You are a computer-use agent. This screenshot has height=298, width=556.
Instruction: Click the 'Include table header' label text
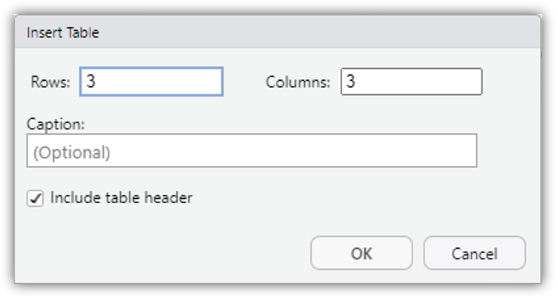(x=121, y=198)
